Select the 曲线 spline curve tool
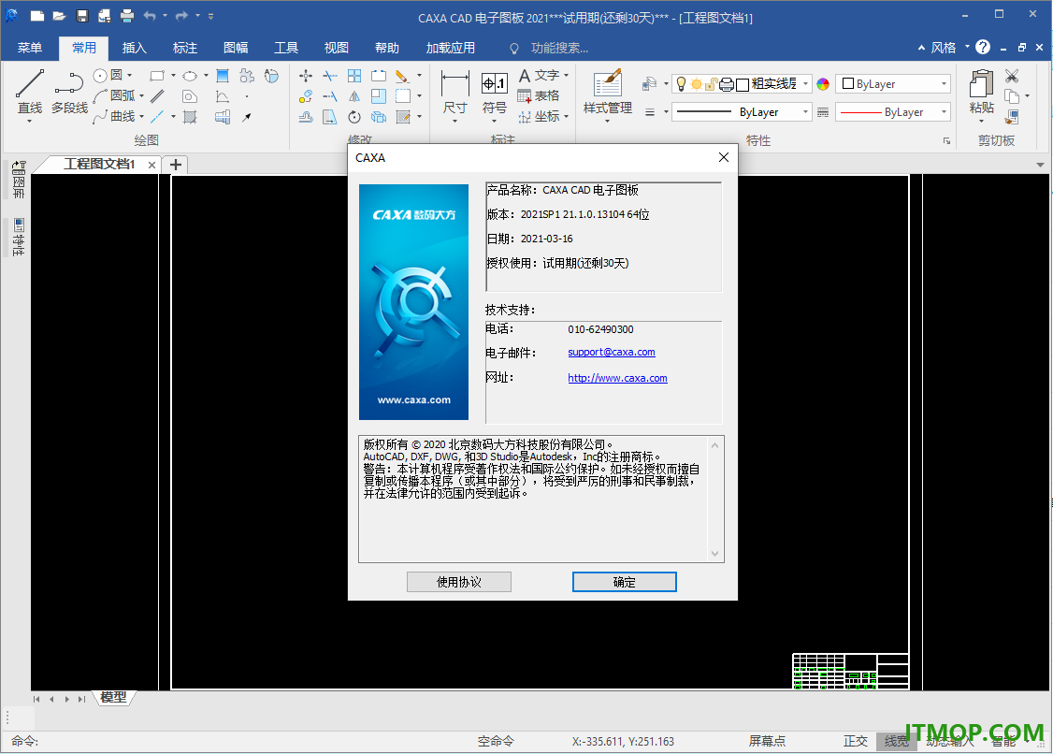This screenshot has width=1053, height=754. click(115, 116)
